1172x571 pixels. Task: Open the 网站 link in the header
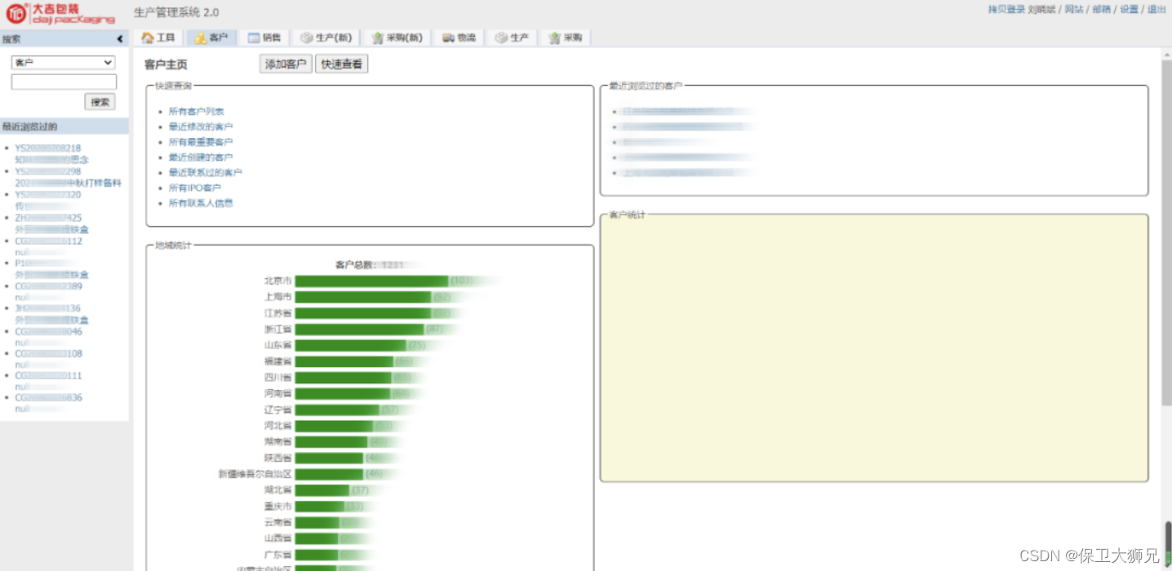[x=1074, y=10]
